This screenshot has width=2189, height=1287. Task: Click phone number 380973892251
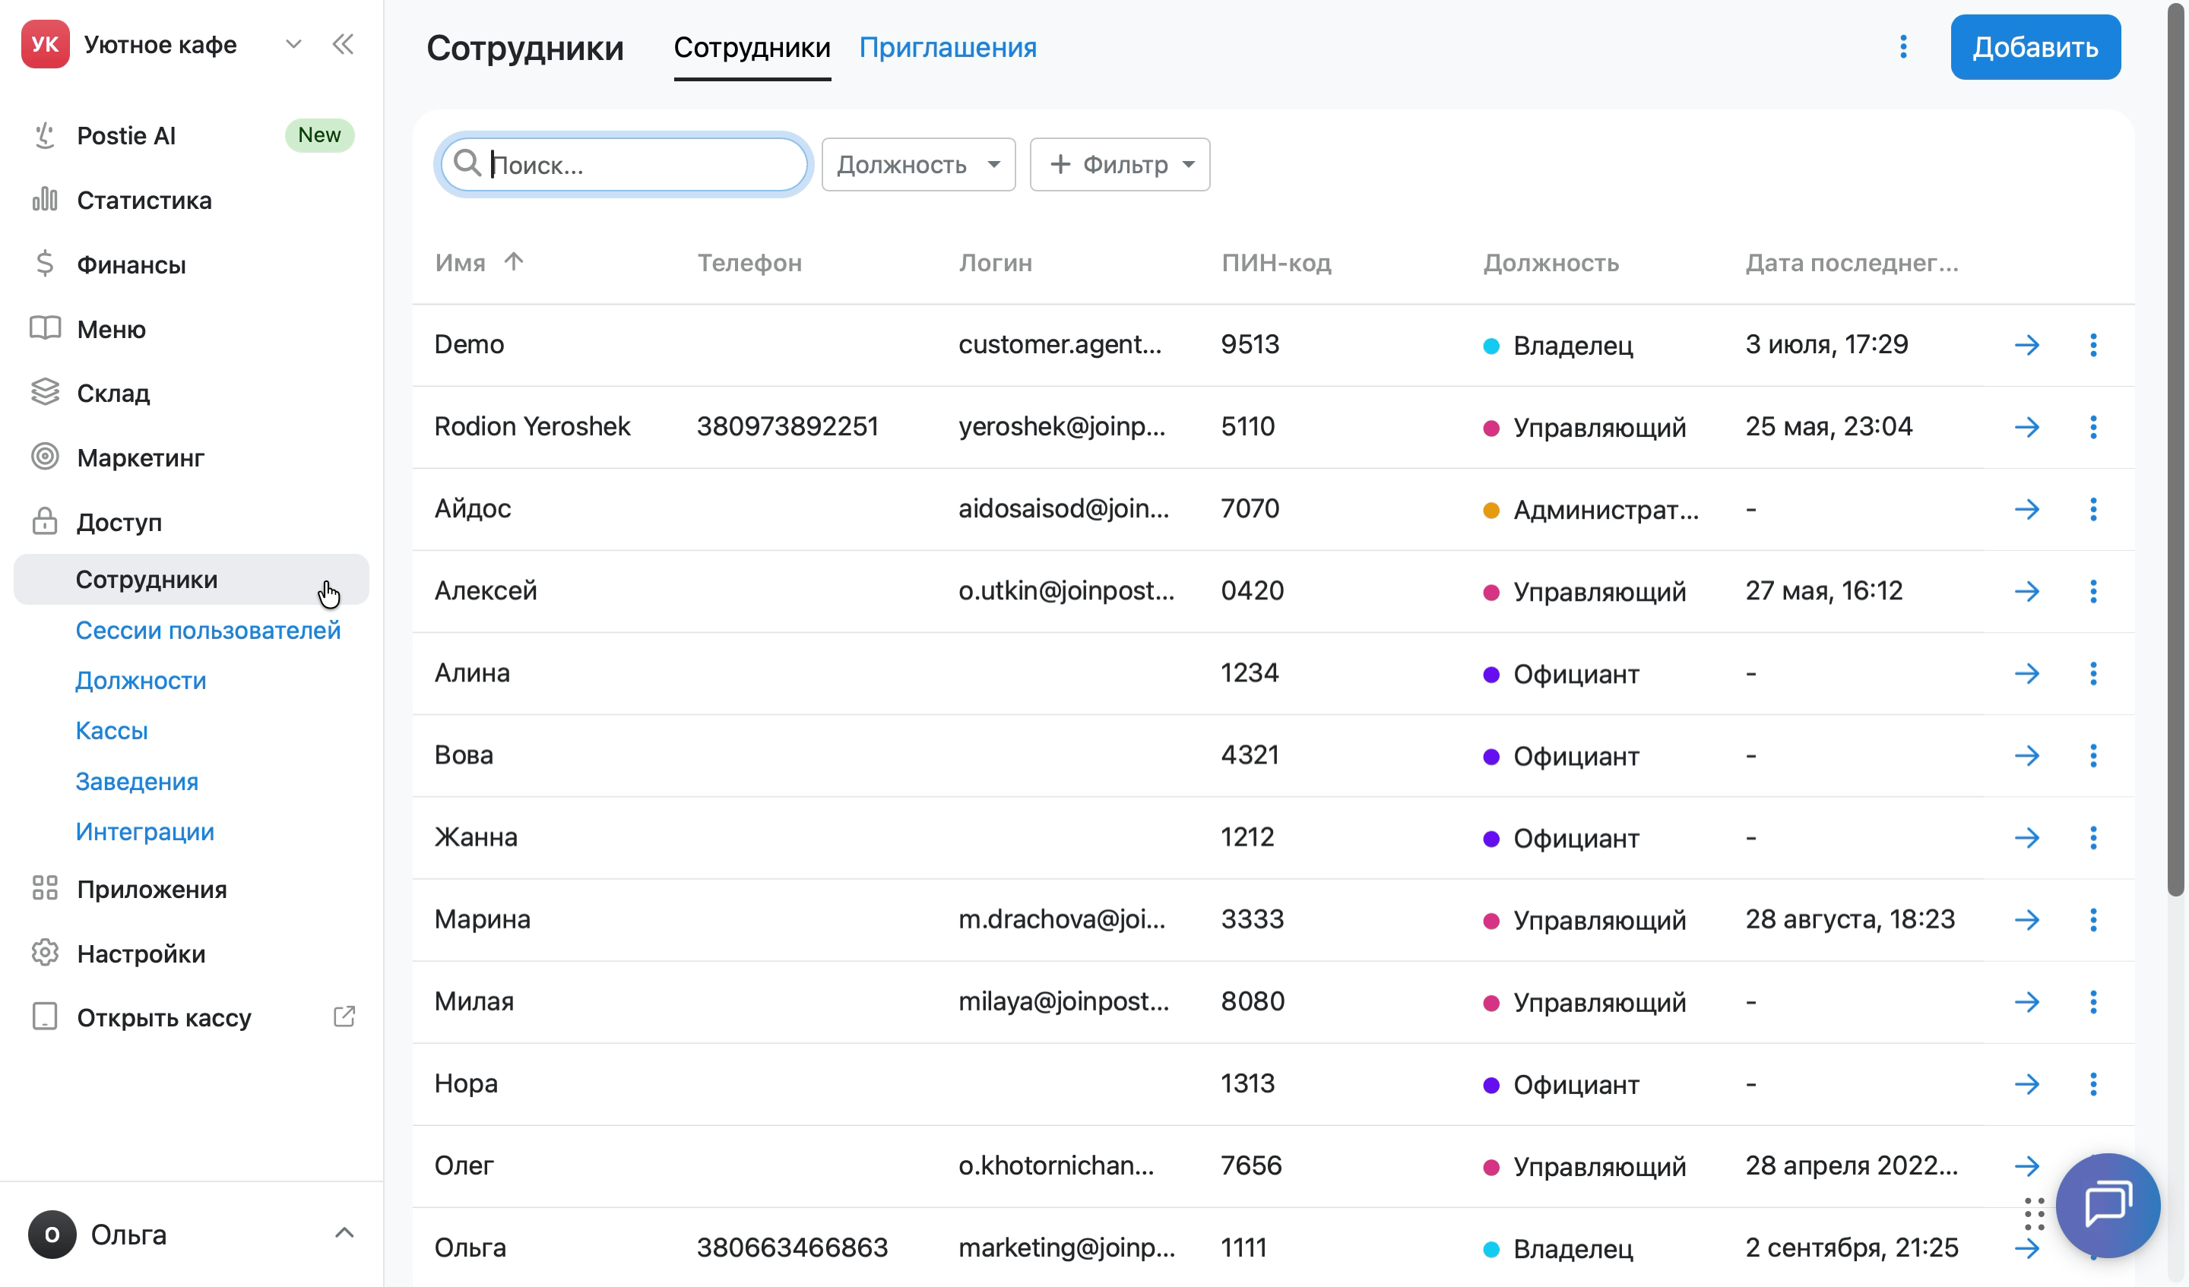[787, 426]
